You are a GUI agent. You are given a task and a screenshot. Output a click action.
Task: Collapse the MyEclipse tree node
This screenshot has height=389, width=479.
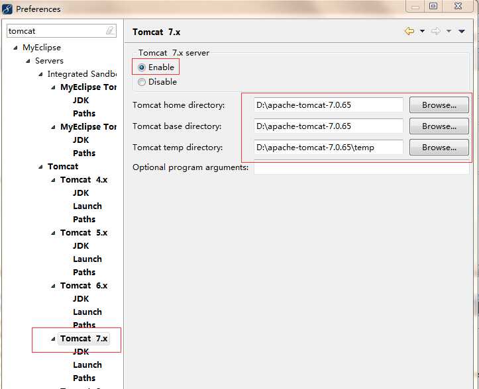point(15,48)
